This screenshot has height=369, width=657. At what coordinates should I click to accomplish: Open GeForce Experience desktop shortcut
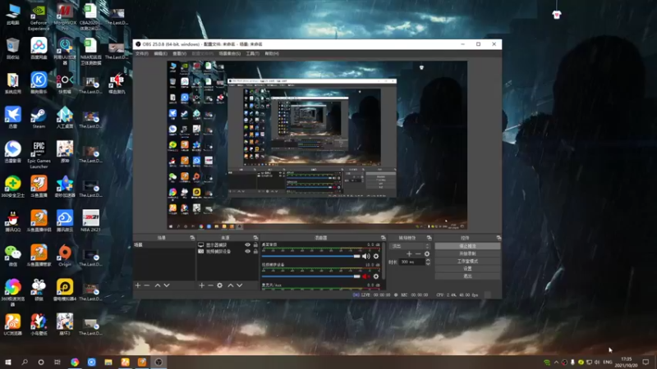39,17
